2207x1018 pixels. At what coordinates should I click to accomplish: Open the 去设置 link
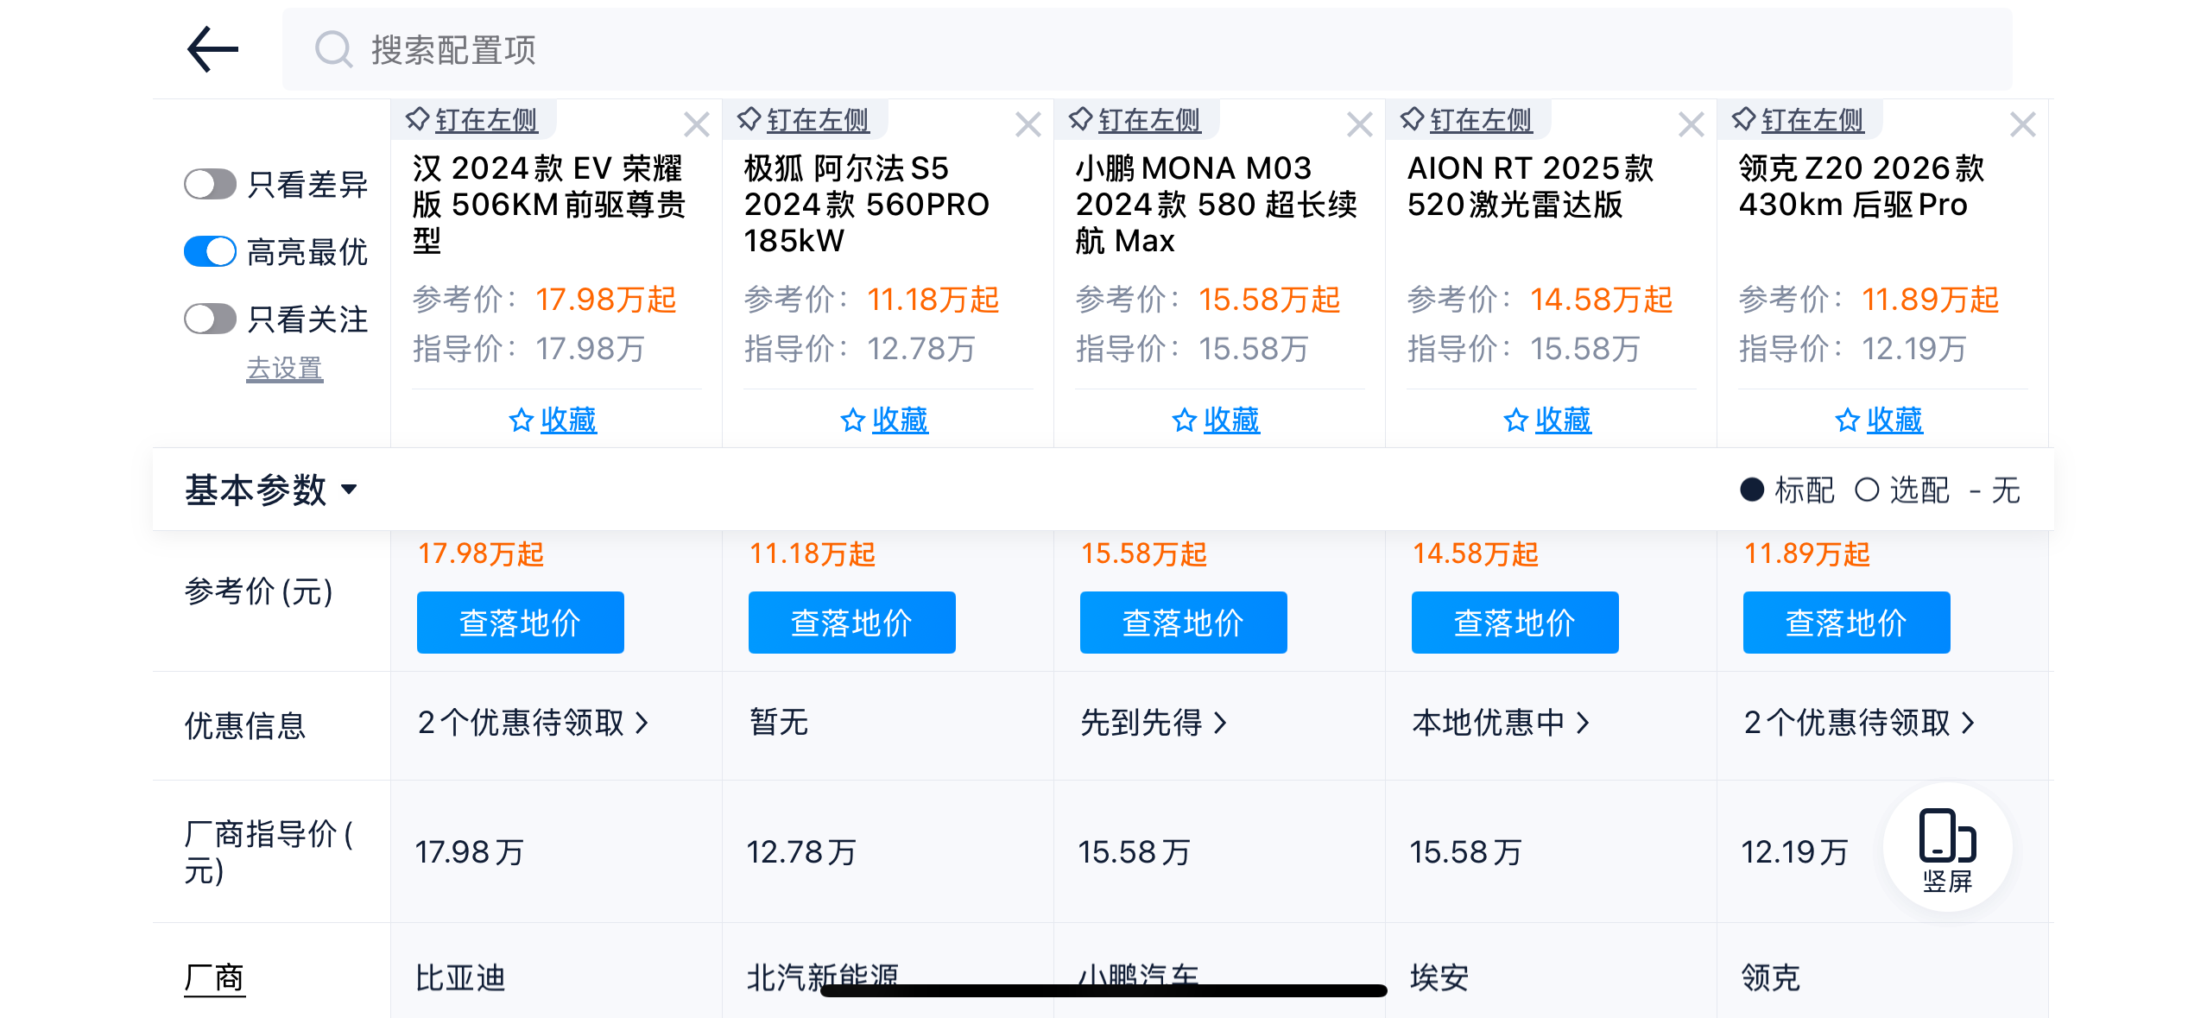284,369
